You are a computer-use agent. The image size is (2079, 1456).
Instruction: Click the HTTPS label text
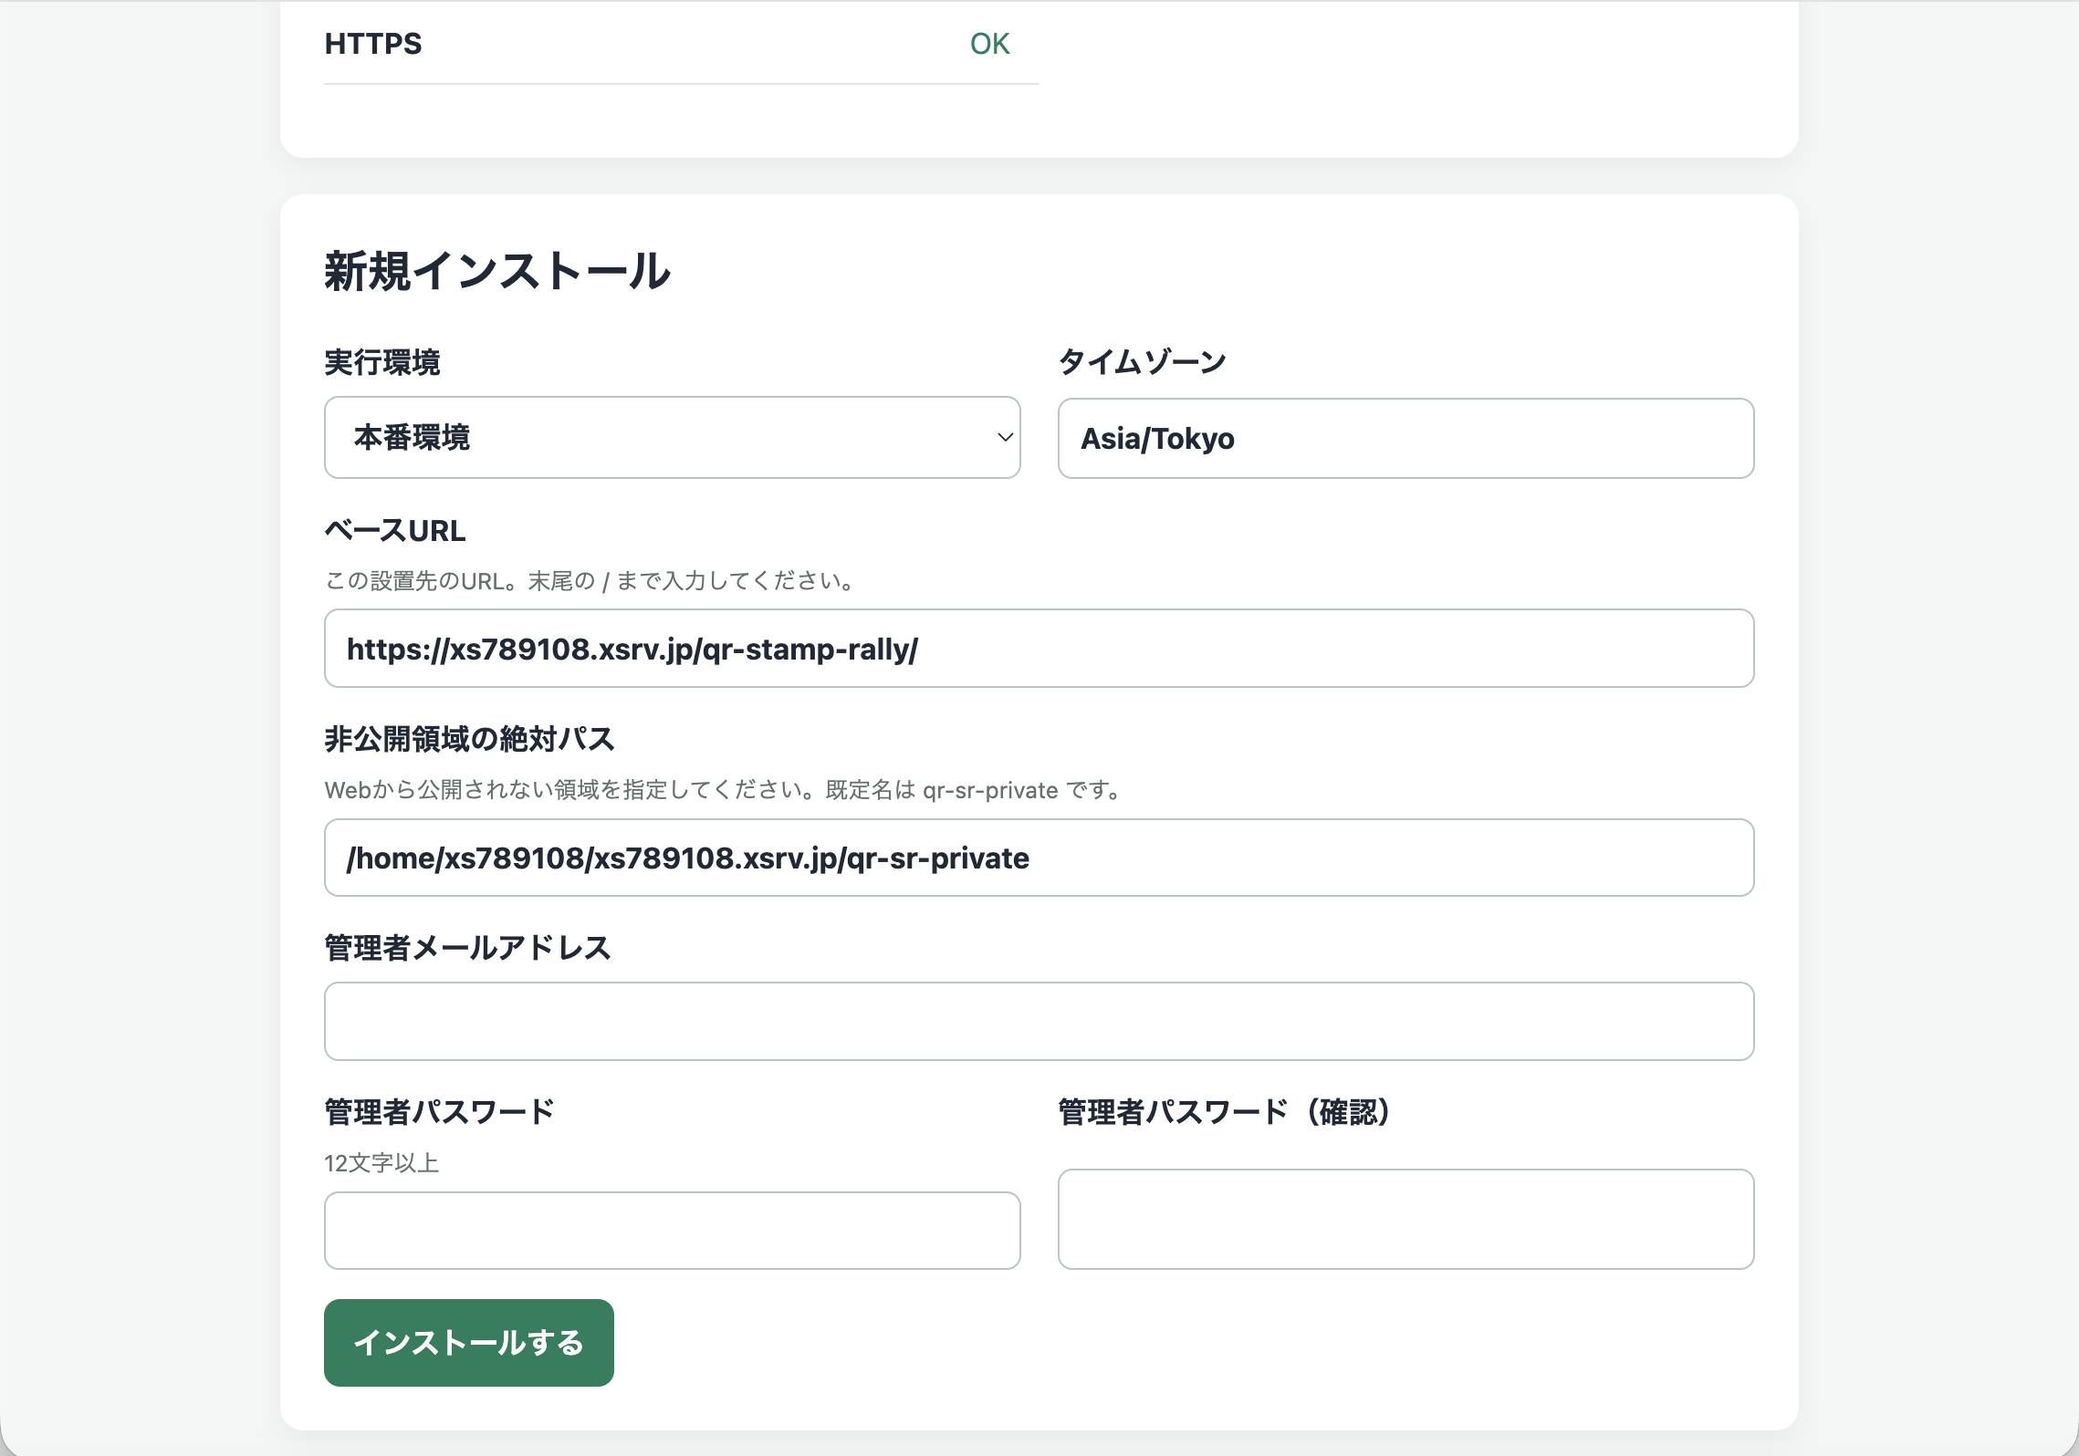(x=373, y=44)
